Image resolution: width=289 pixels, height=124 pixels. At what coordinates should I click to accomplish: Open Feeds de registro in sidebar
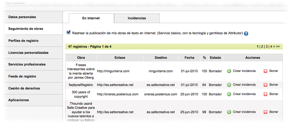pyautogui.click(x=22, y=76)
